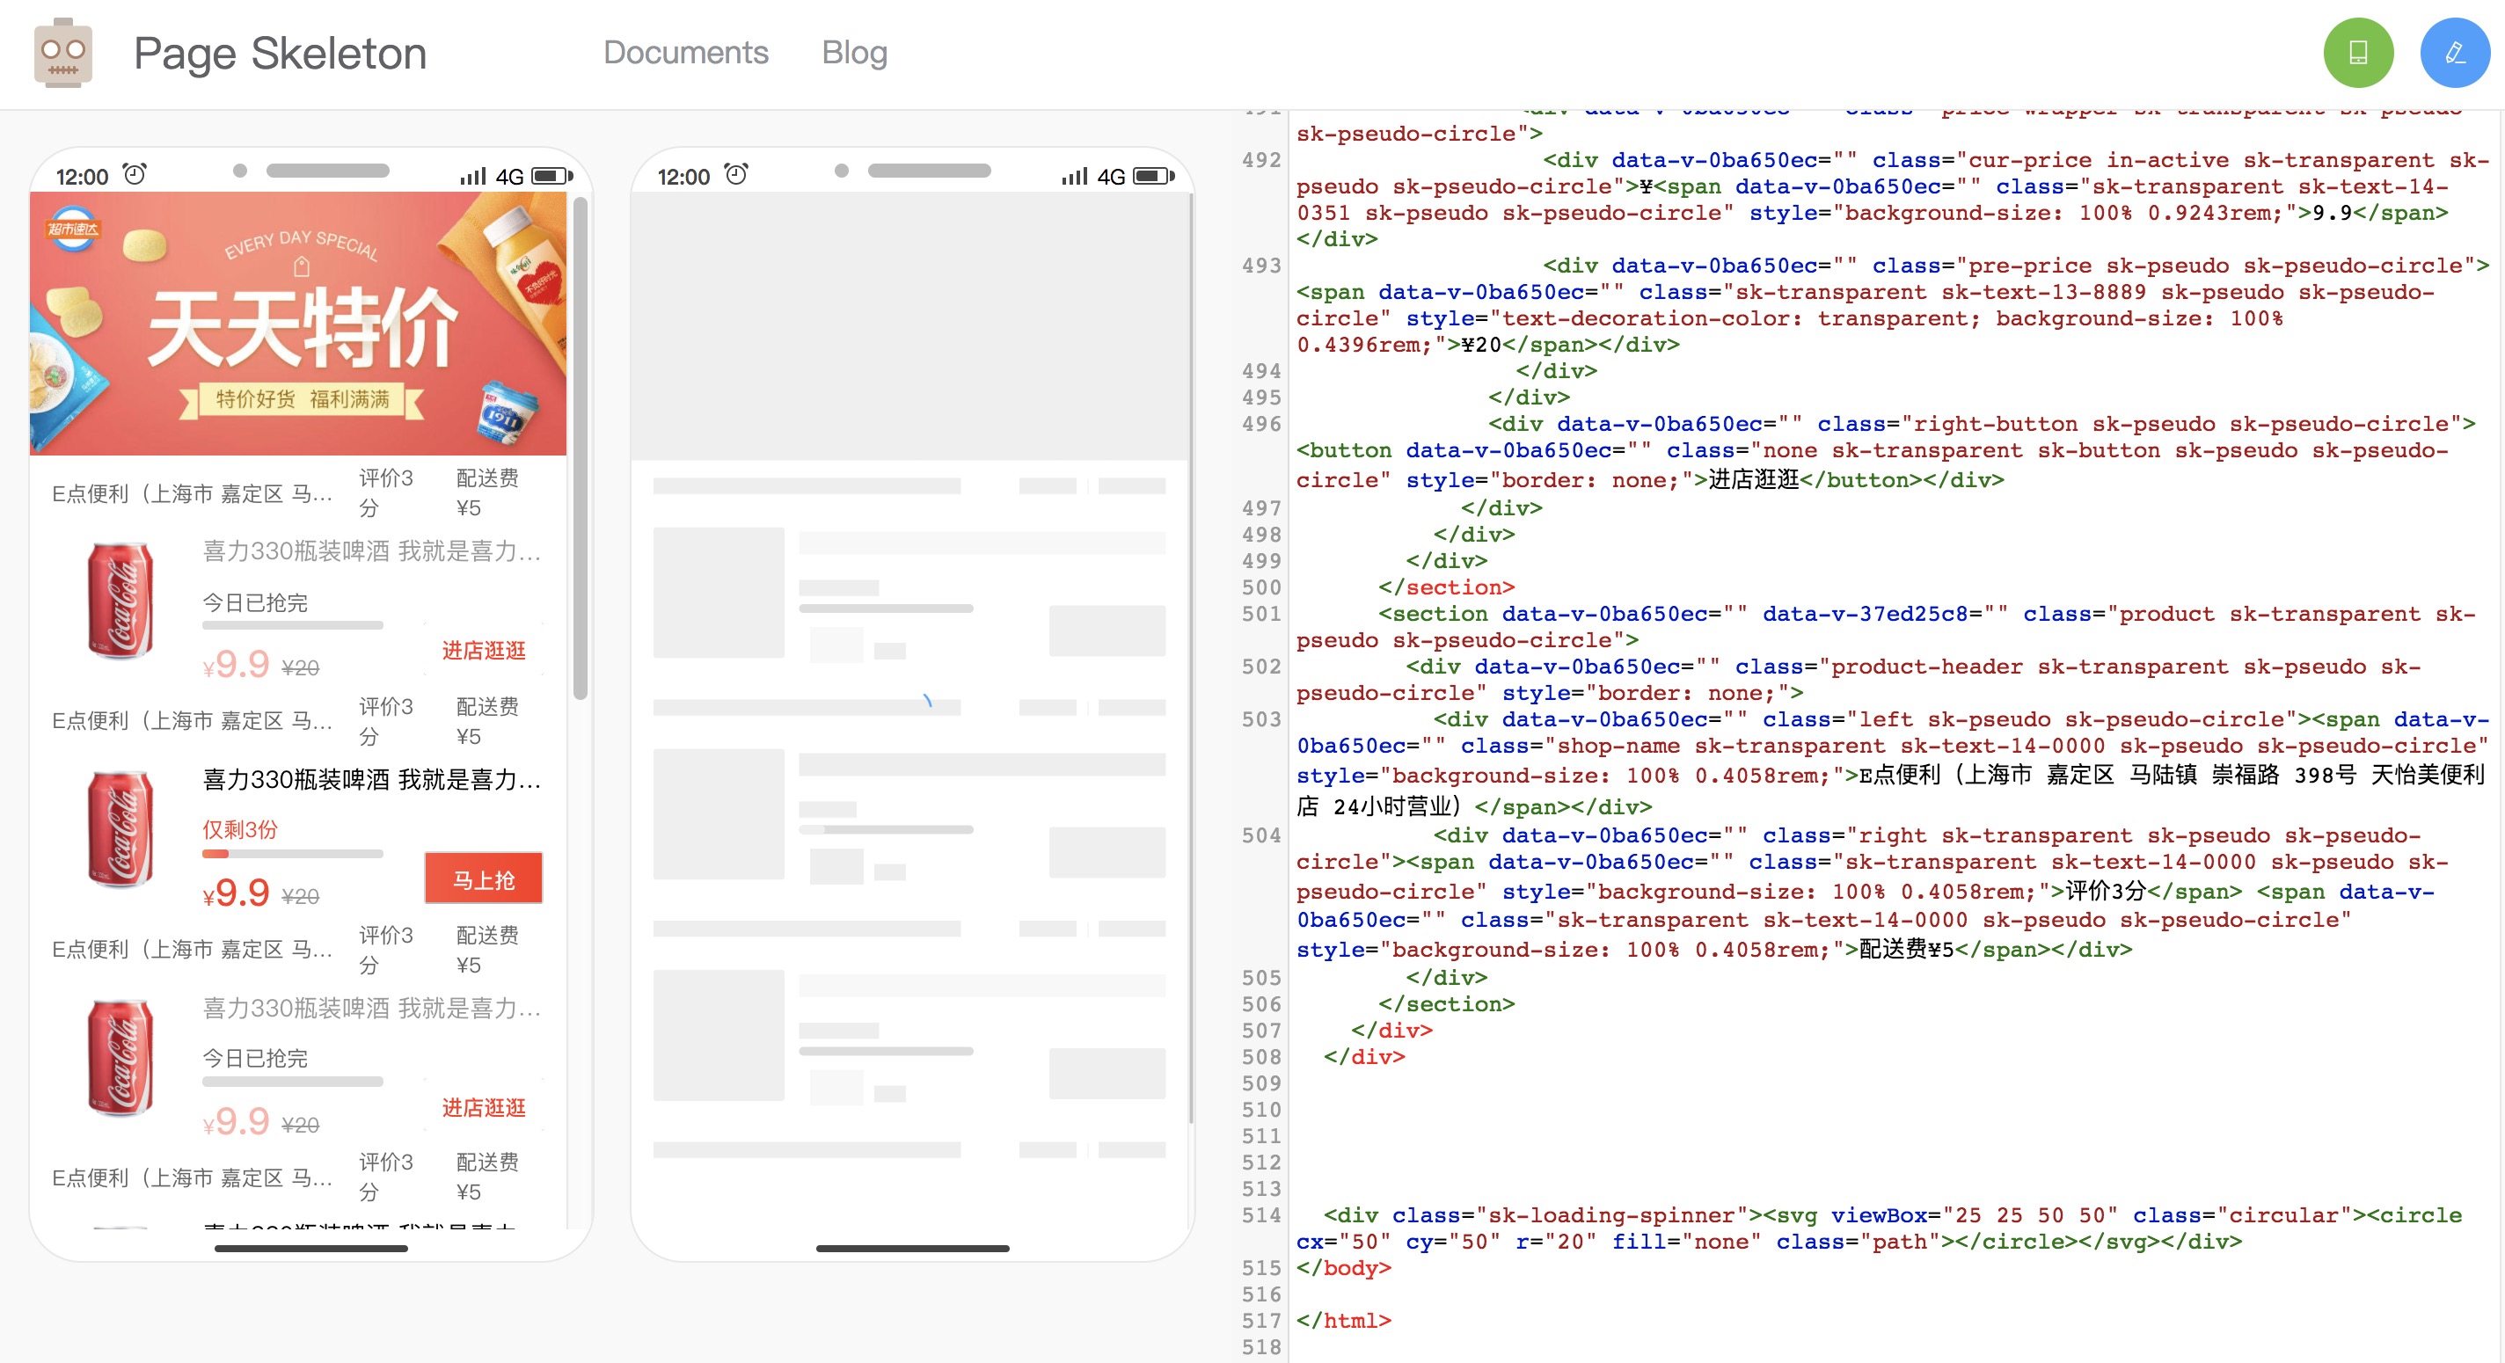Click the Page Skeleton robot logo
2505x1363 pixels.
click(x=63, y=53)
